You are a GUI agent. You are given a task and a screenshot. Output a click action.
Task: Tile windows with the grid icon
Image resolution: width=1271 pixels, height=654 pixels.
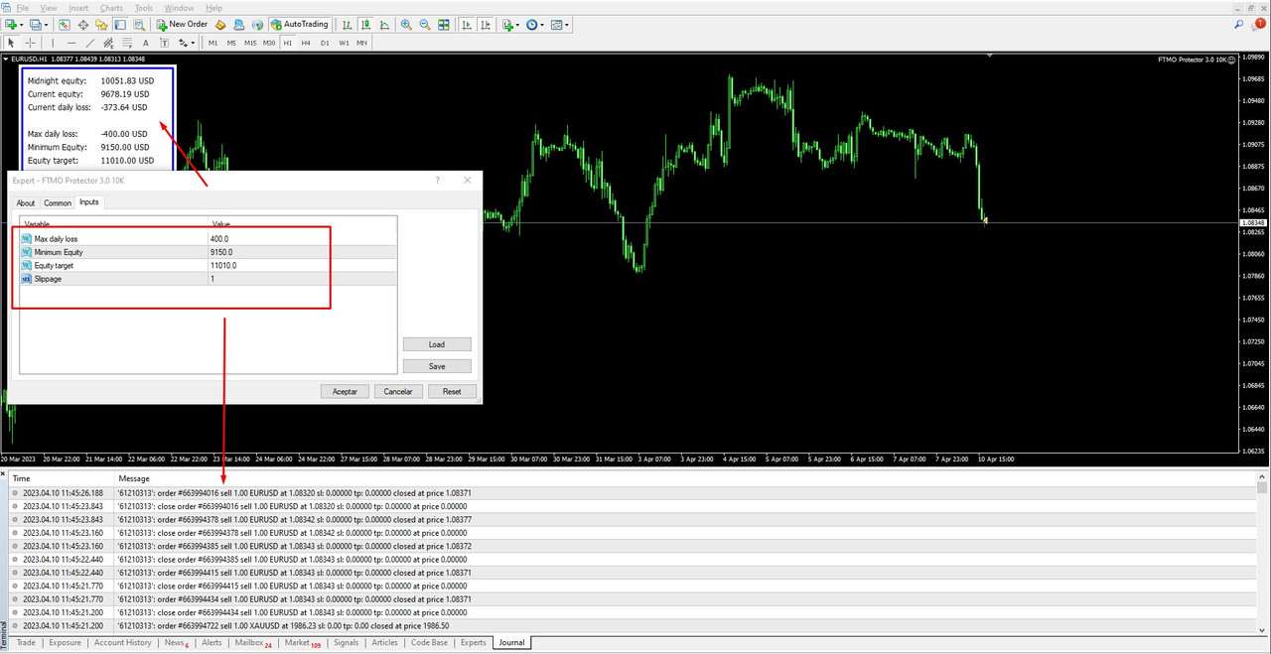[444, 24]
